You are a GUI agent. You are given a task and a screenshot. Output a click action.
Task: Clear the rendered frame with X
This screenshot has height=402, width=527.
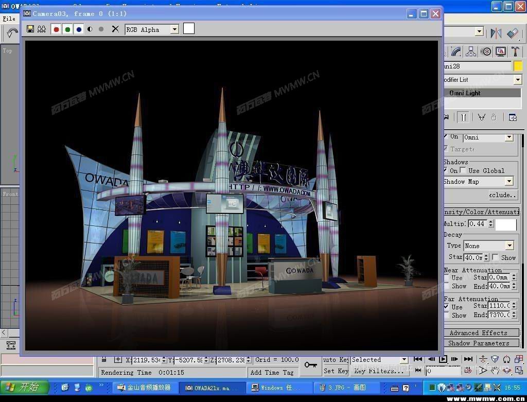click(115, 29)
